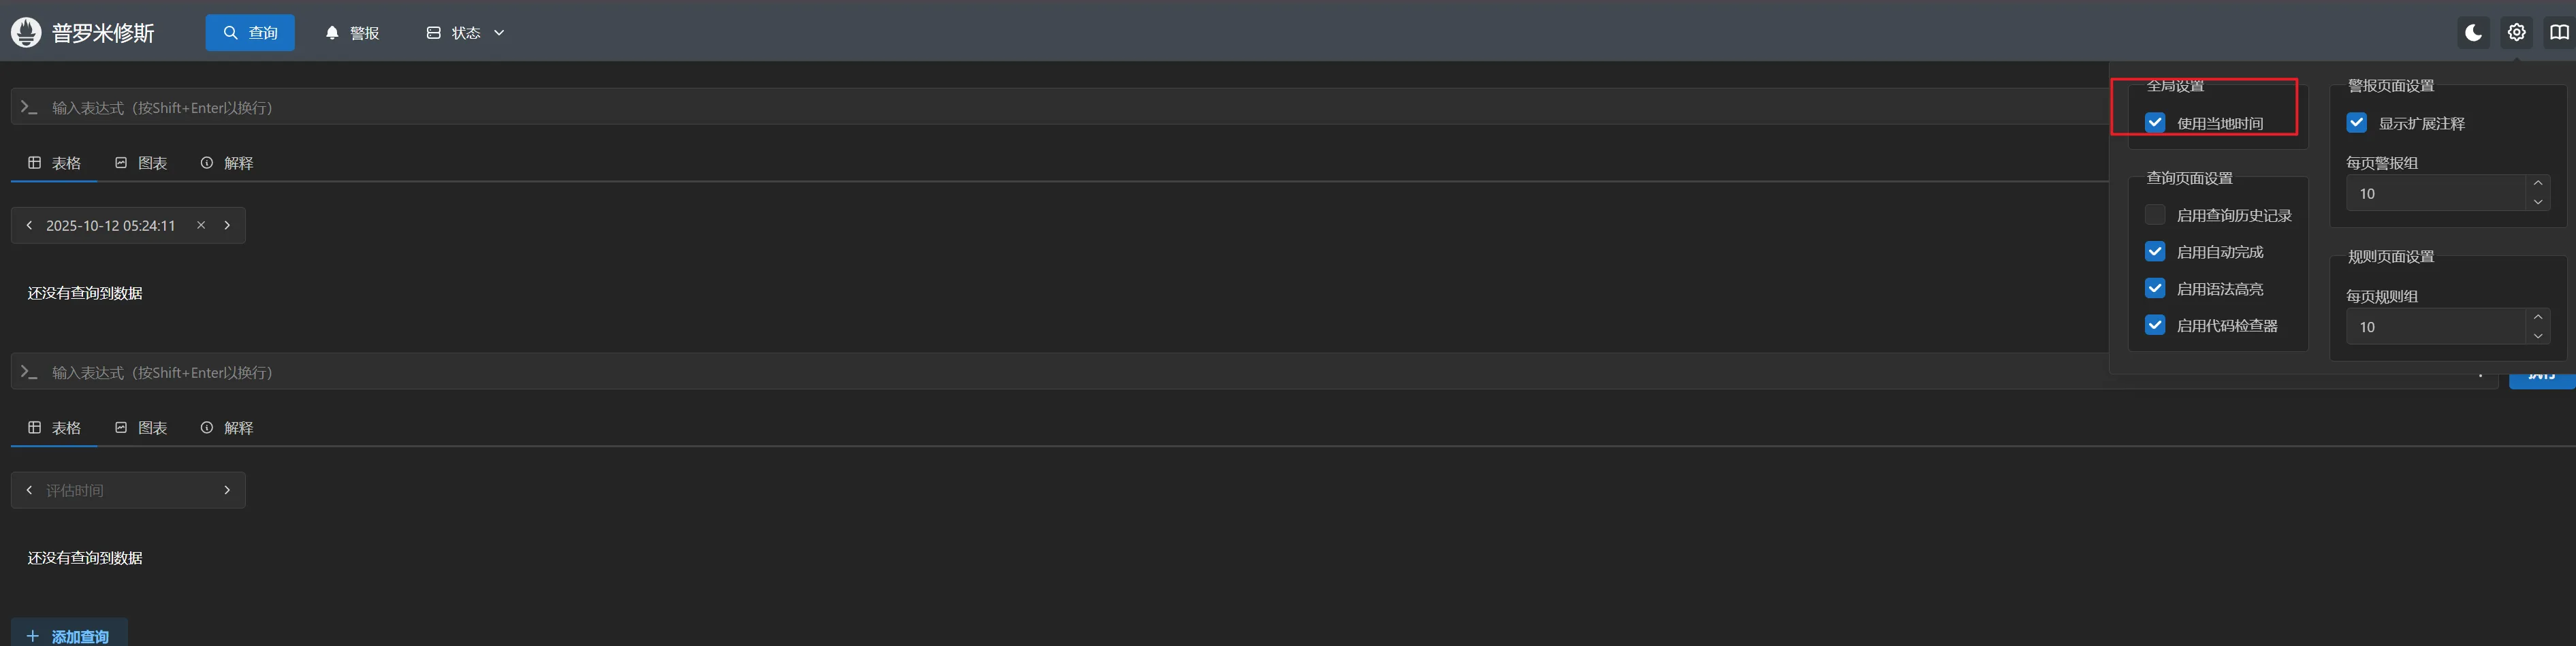Focus the first expression input field
The height and width of the screenshot is (646, 2576).
[x=1000, y=107]
